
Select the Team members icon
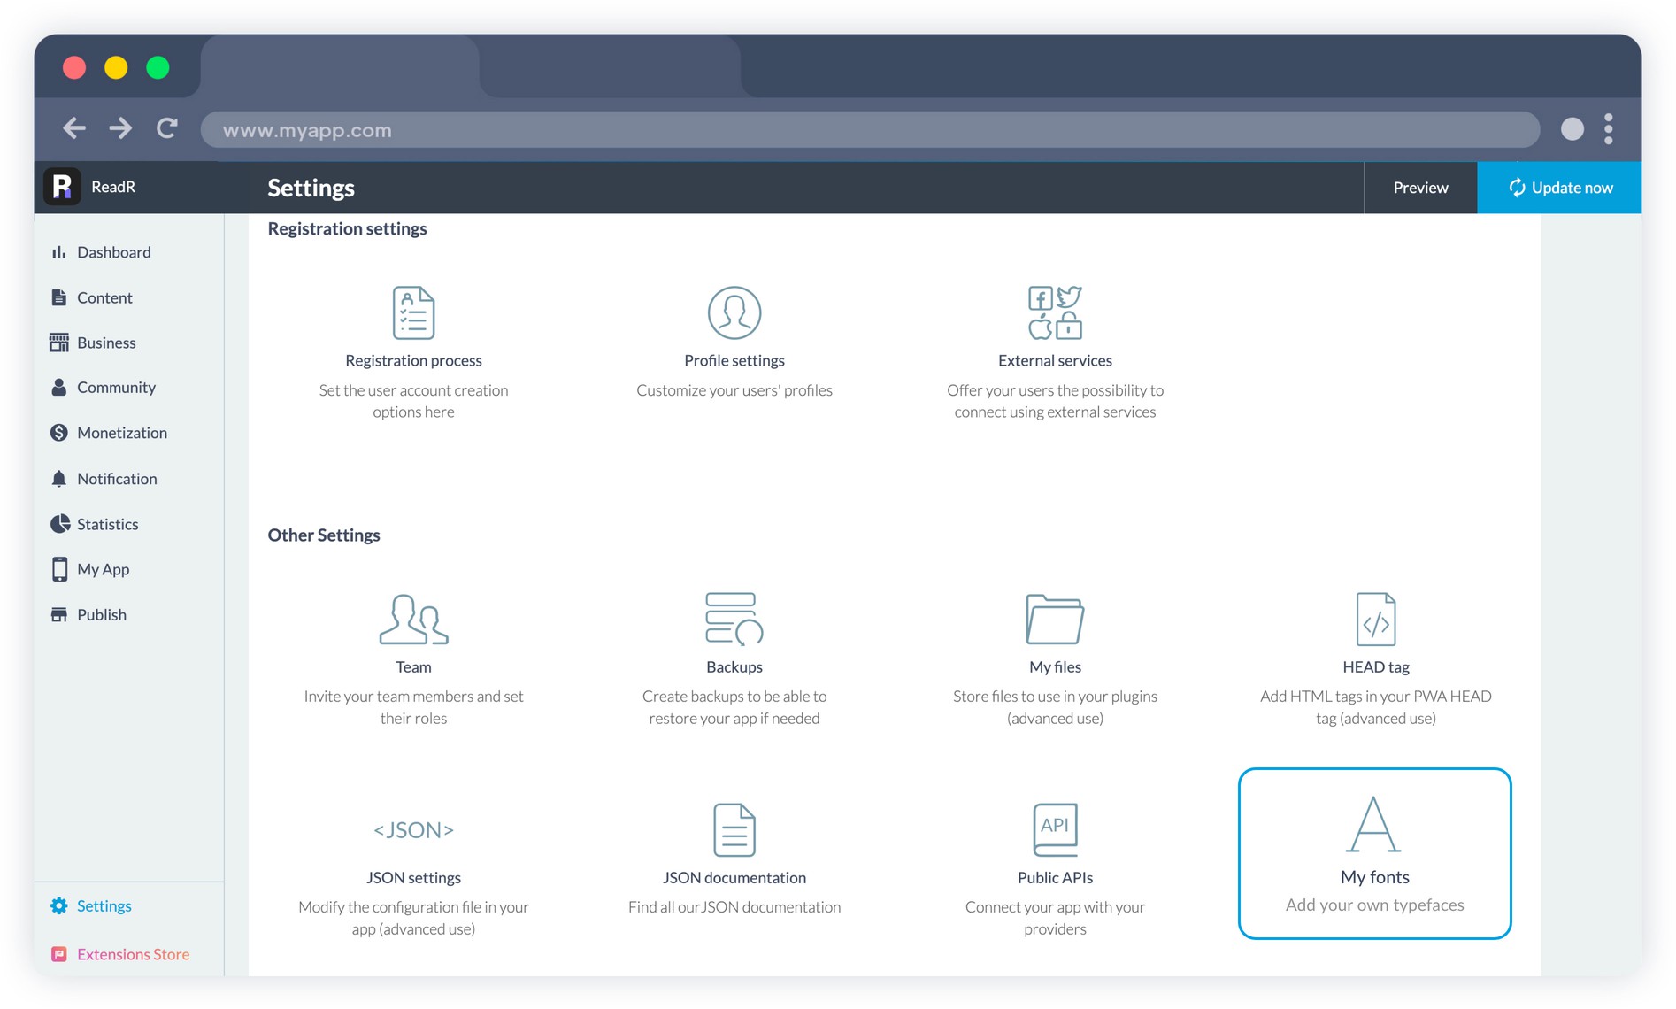click(x=413, y=619)
